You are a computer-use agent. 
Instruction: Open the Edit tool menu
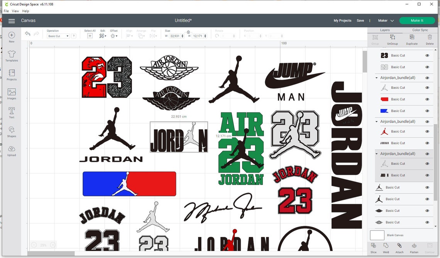[x=102, y=36]
